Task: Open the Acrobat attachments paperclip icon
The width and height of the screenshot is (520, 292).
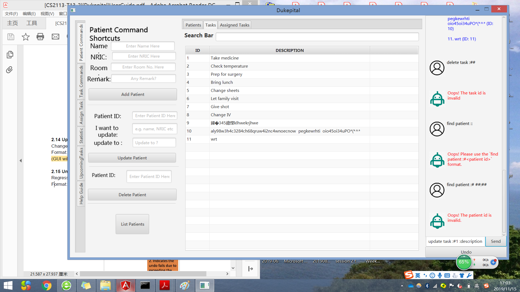Action: [x=9, y=70]
